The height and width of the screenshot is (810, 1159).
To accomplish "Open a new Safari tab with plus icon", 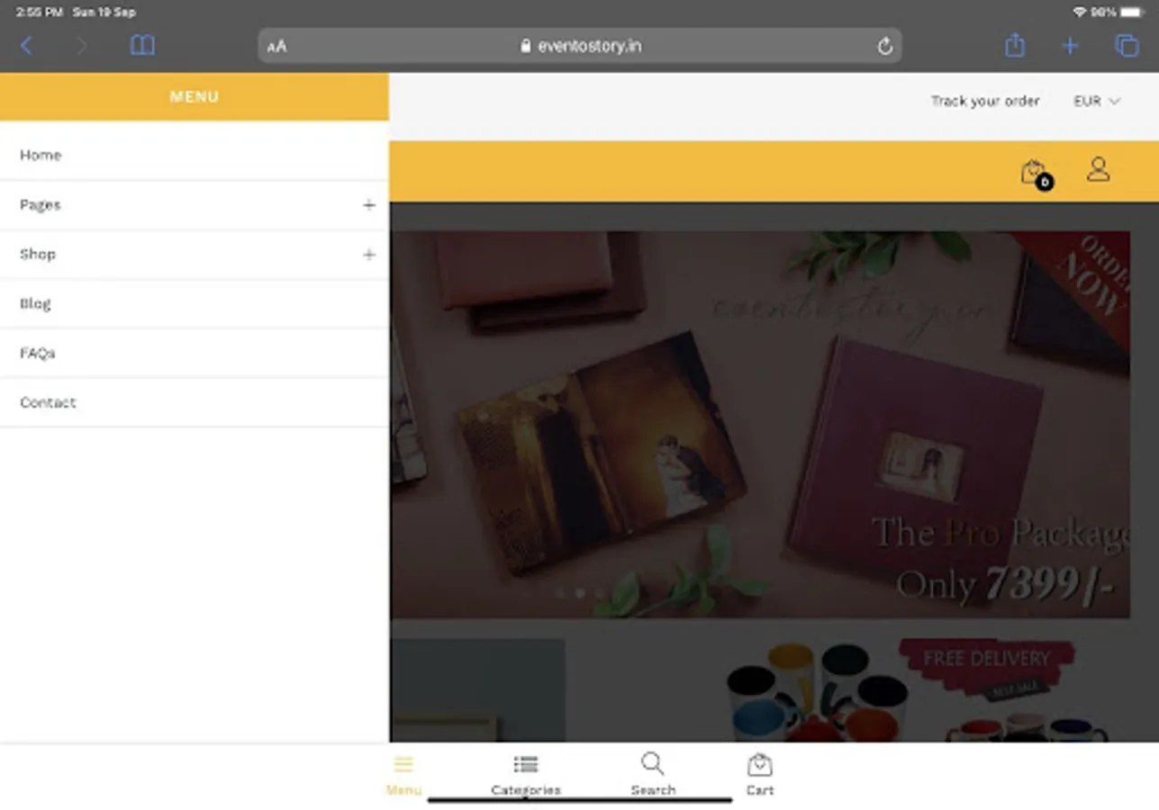I will click(x=1070, y=45).
